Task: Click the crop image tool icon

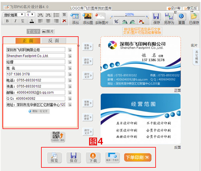Action: (116, 21)
